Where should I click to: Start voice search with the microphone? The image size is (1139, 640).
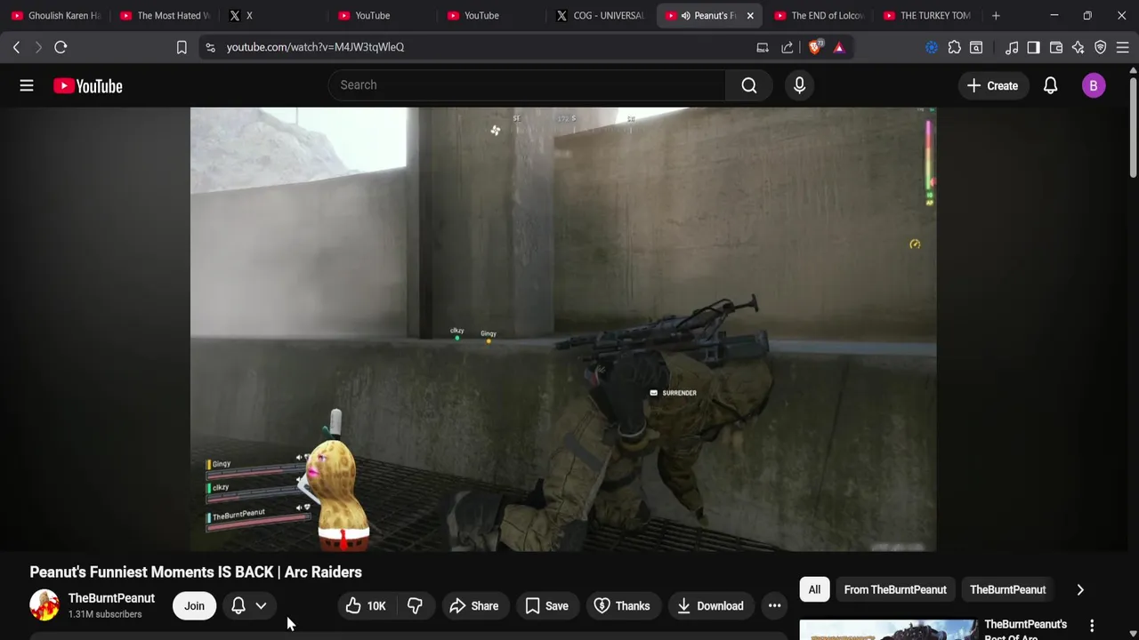[x=799, y=85]
